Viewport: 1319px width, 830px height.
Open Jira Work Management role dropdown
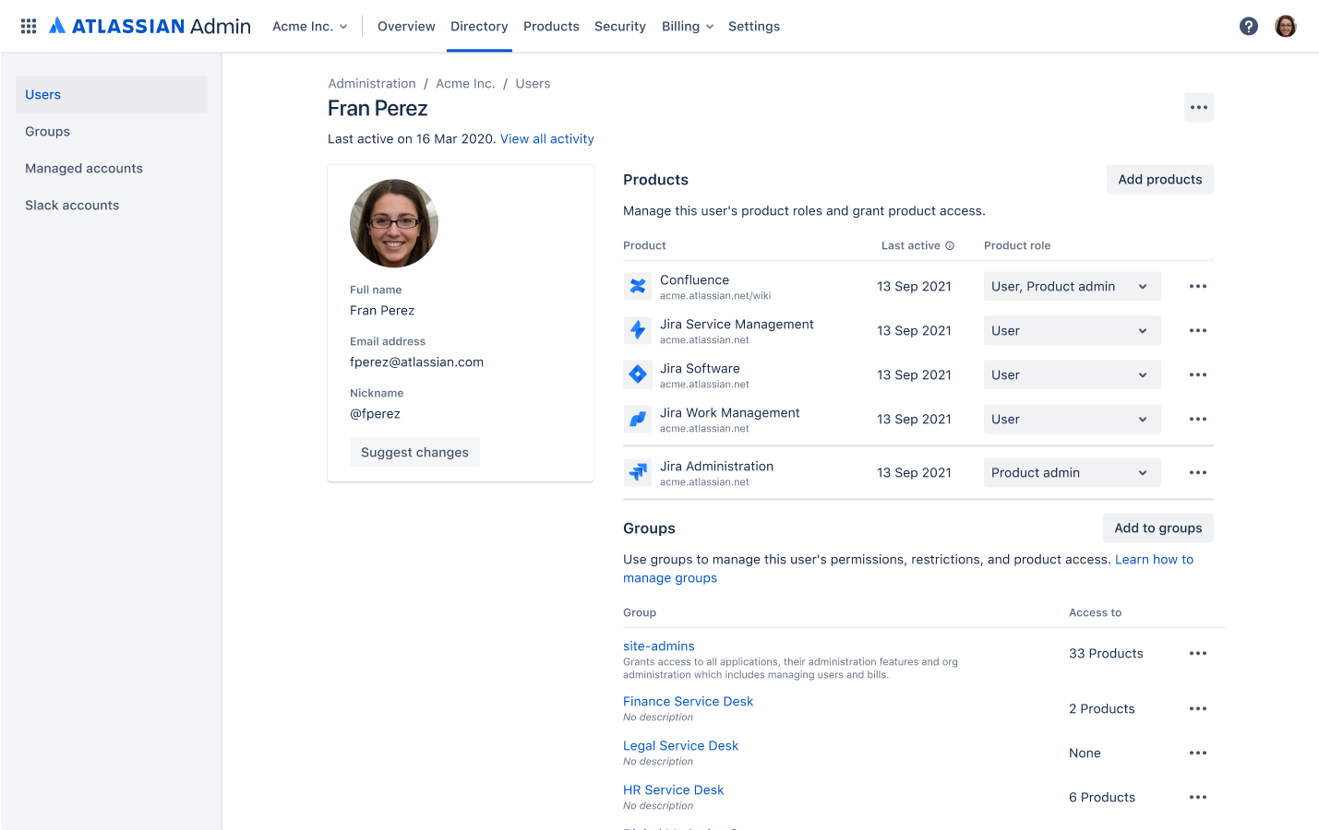pos(1073,419)
